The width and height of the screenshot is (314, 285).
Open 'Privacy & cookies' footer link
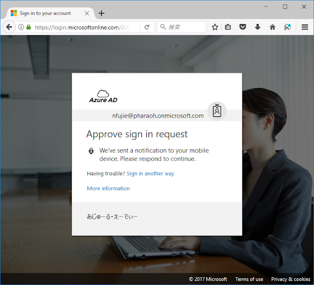(x=291, y=279)
